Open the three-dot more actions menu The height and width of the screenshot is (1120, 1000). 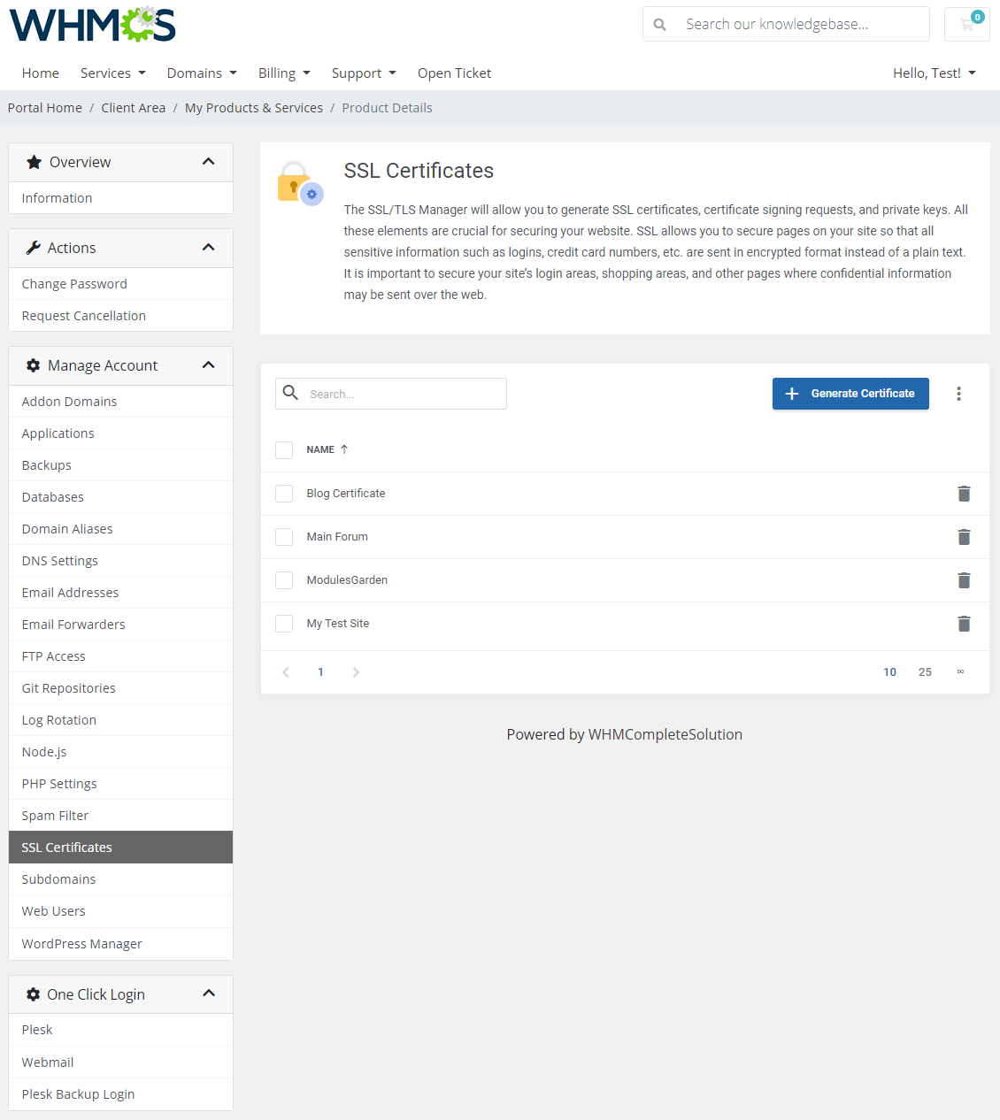point(958,394)
